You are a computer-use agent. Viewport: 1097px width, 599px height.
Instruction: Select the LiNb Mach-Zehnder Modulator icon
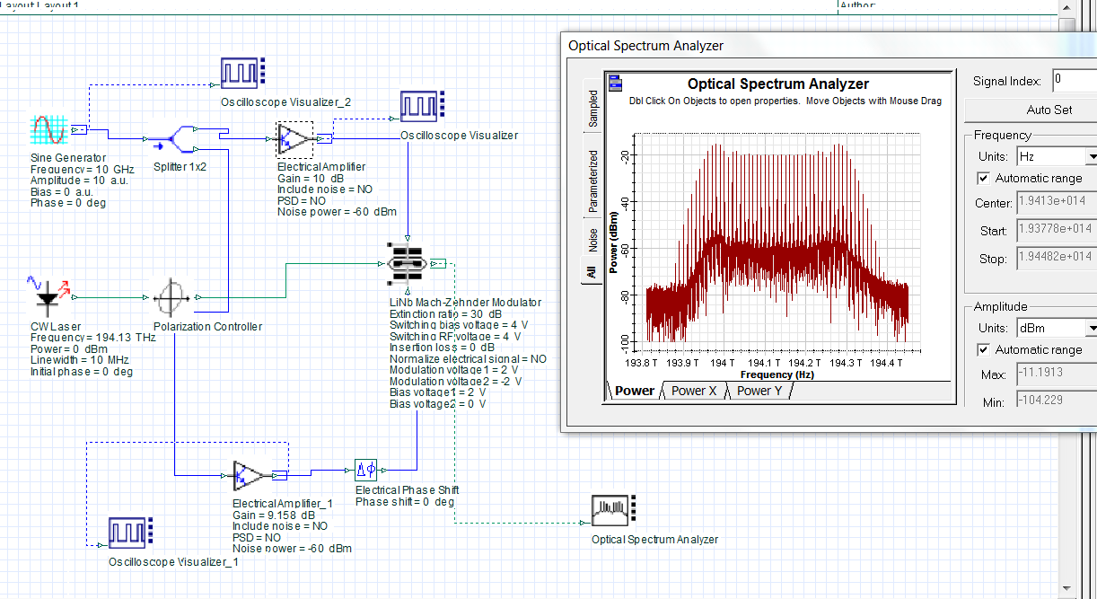click(408, 263)
